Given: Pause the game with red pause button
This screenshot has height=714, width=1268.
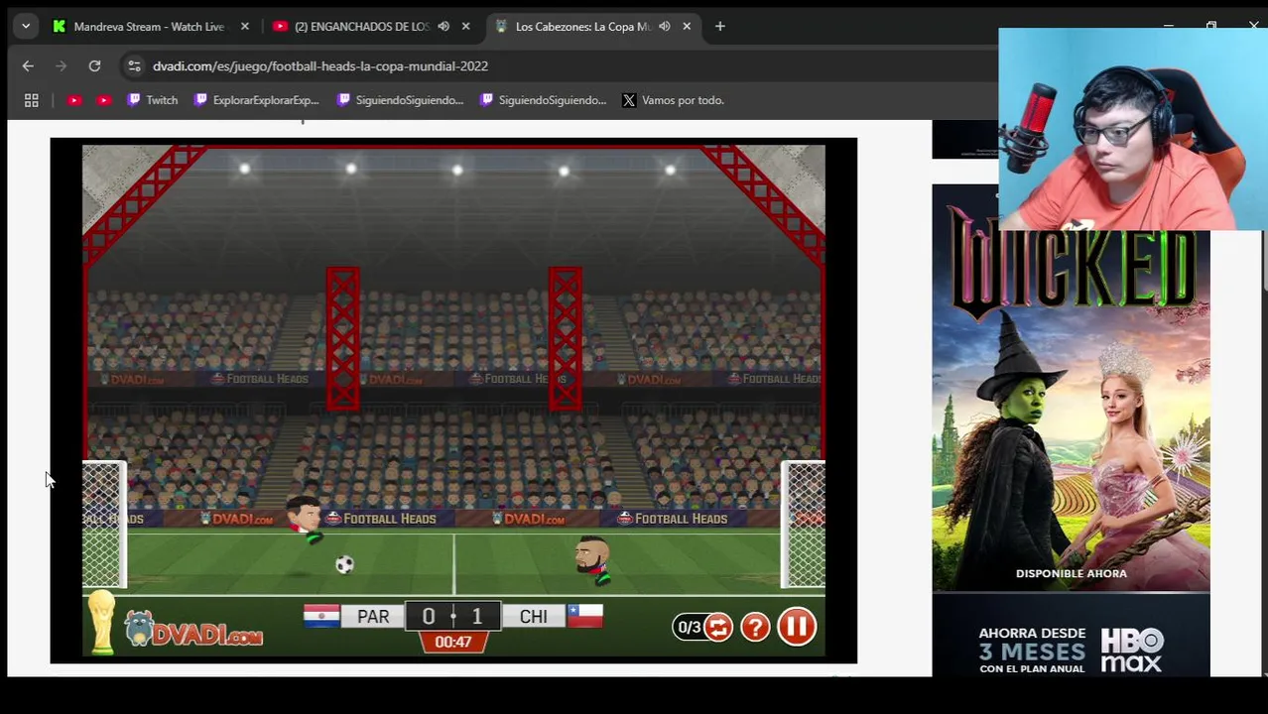Looking at the screenshot, I should tap(797, 627).
